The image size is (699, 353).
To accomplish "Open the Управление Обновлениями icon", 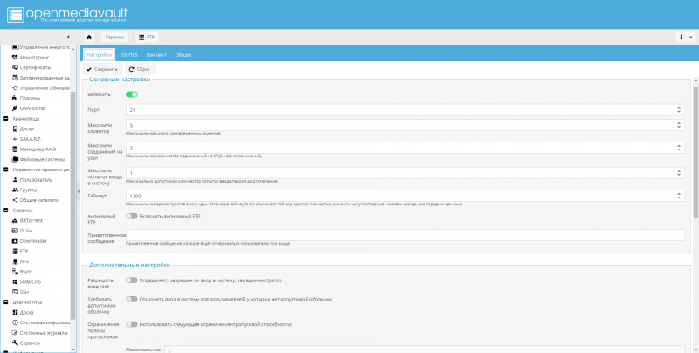I will [15, 88].
